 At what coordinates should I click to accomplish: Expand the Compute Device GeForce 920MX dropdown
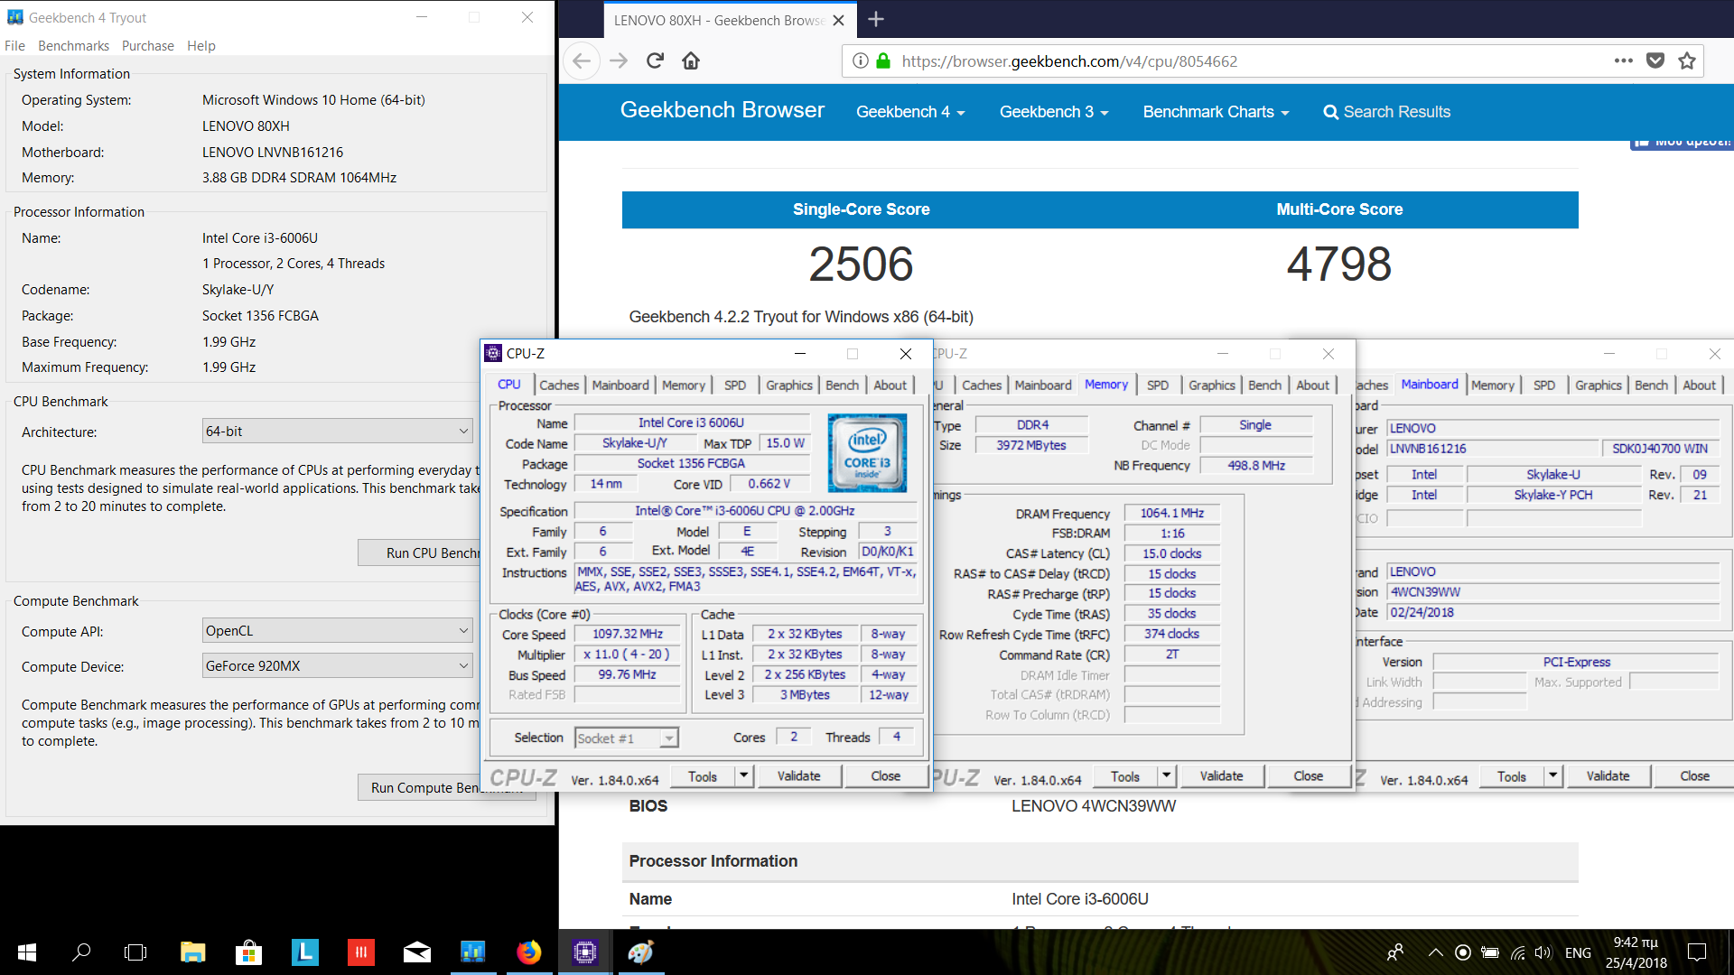click(338, 665)
